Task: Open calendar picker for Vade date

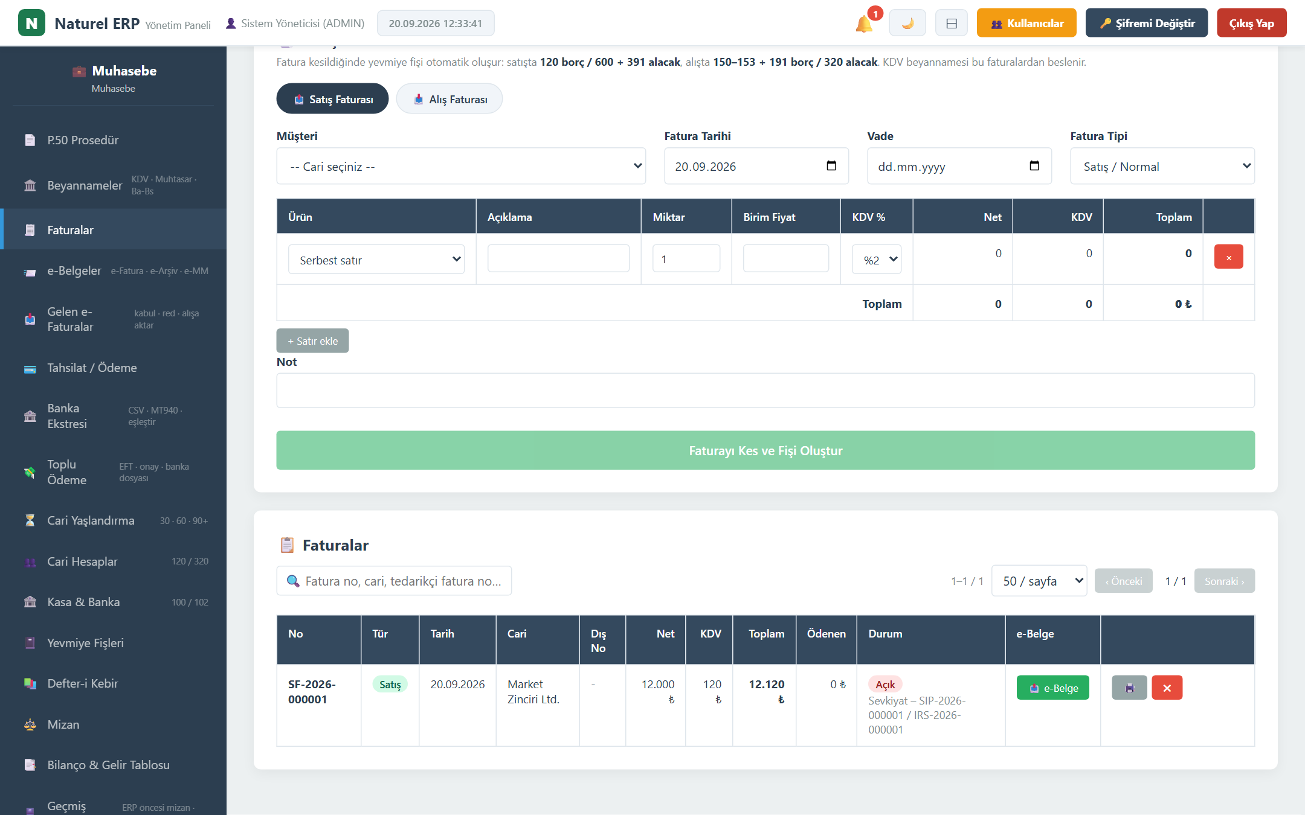Action: point(1034,165)
